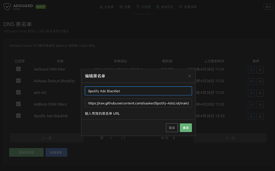Click the AdBlock DNS Filters name text
Viewport: 275px width, 171px height.
(50, 104)
